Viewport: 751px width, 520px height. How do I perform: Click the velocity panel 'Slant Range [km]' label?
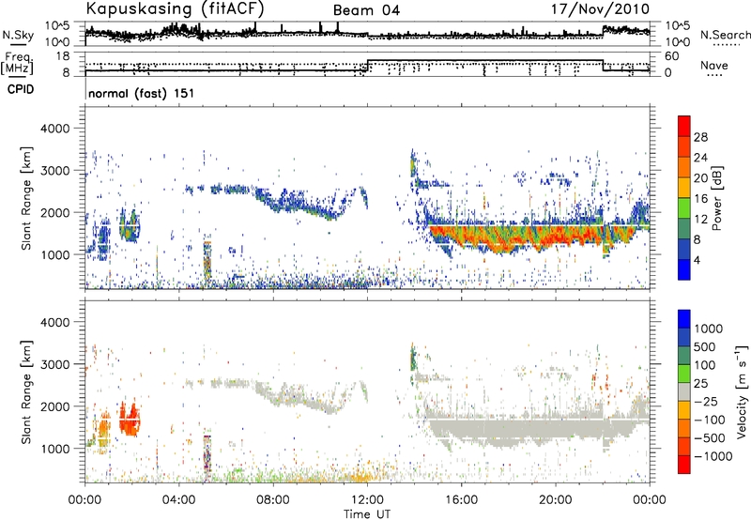[x=26, y=391]
